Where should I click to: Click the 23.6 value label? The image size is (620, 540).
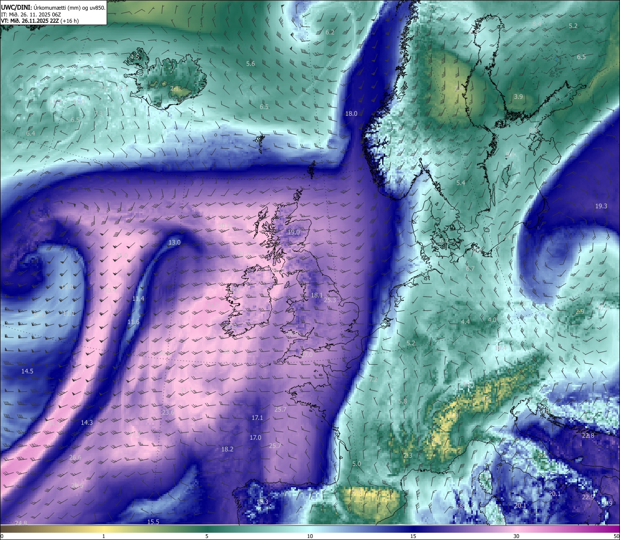(168, 412)
